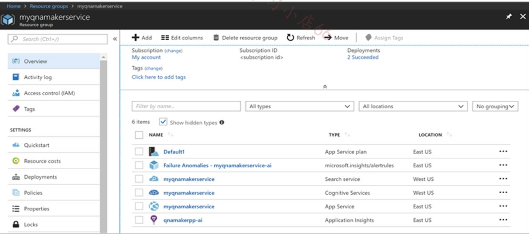Viewport: 529px width, 237px height.
Task: Check the qnamakerpp-ai row checkbox
Action: click(139, 220)
